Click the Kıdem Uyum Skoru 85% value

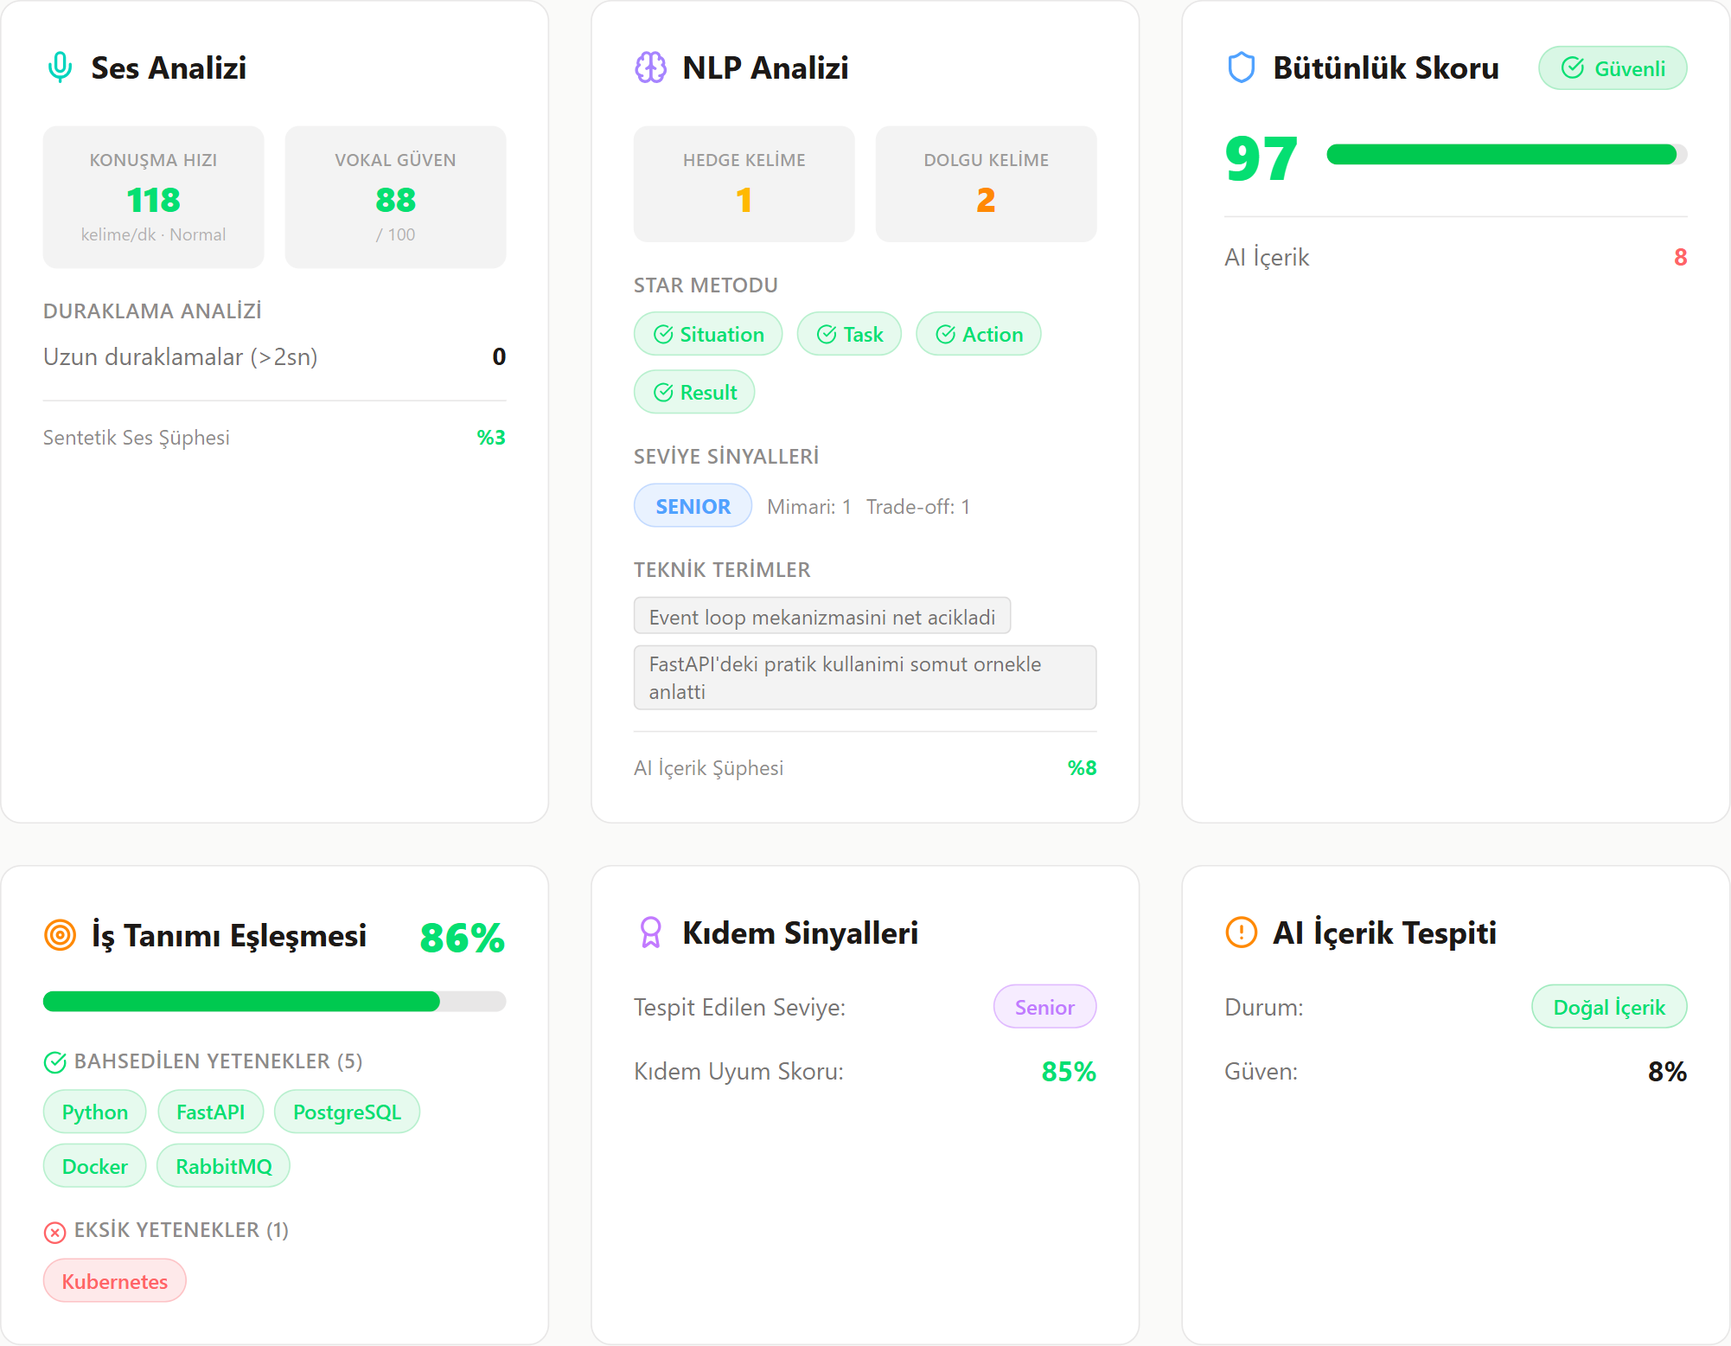(x=1069, y=1072)
